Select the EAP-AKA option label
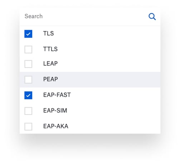Screen dimensions: 180x165 pyautogui.click(x=56, y=126)
